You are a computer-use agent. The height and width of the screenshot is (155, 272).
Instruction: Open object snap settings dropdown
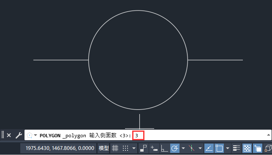(x=228, y=148)
